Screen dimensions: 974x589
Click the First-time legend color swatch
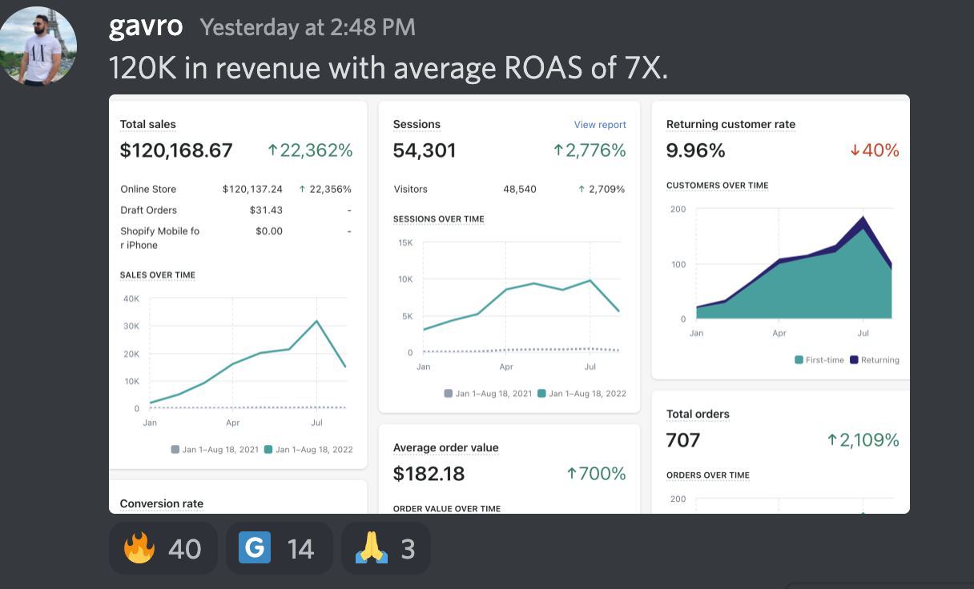tap(799, 360)
